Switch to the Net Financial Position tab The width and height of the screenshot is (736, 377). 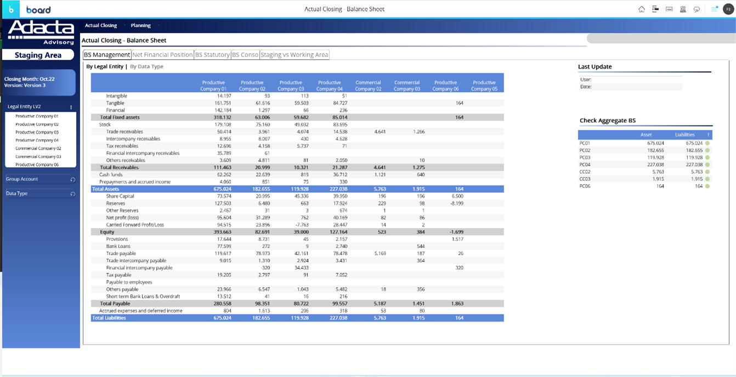[162, 55]
